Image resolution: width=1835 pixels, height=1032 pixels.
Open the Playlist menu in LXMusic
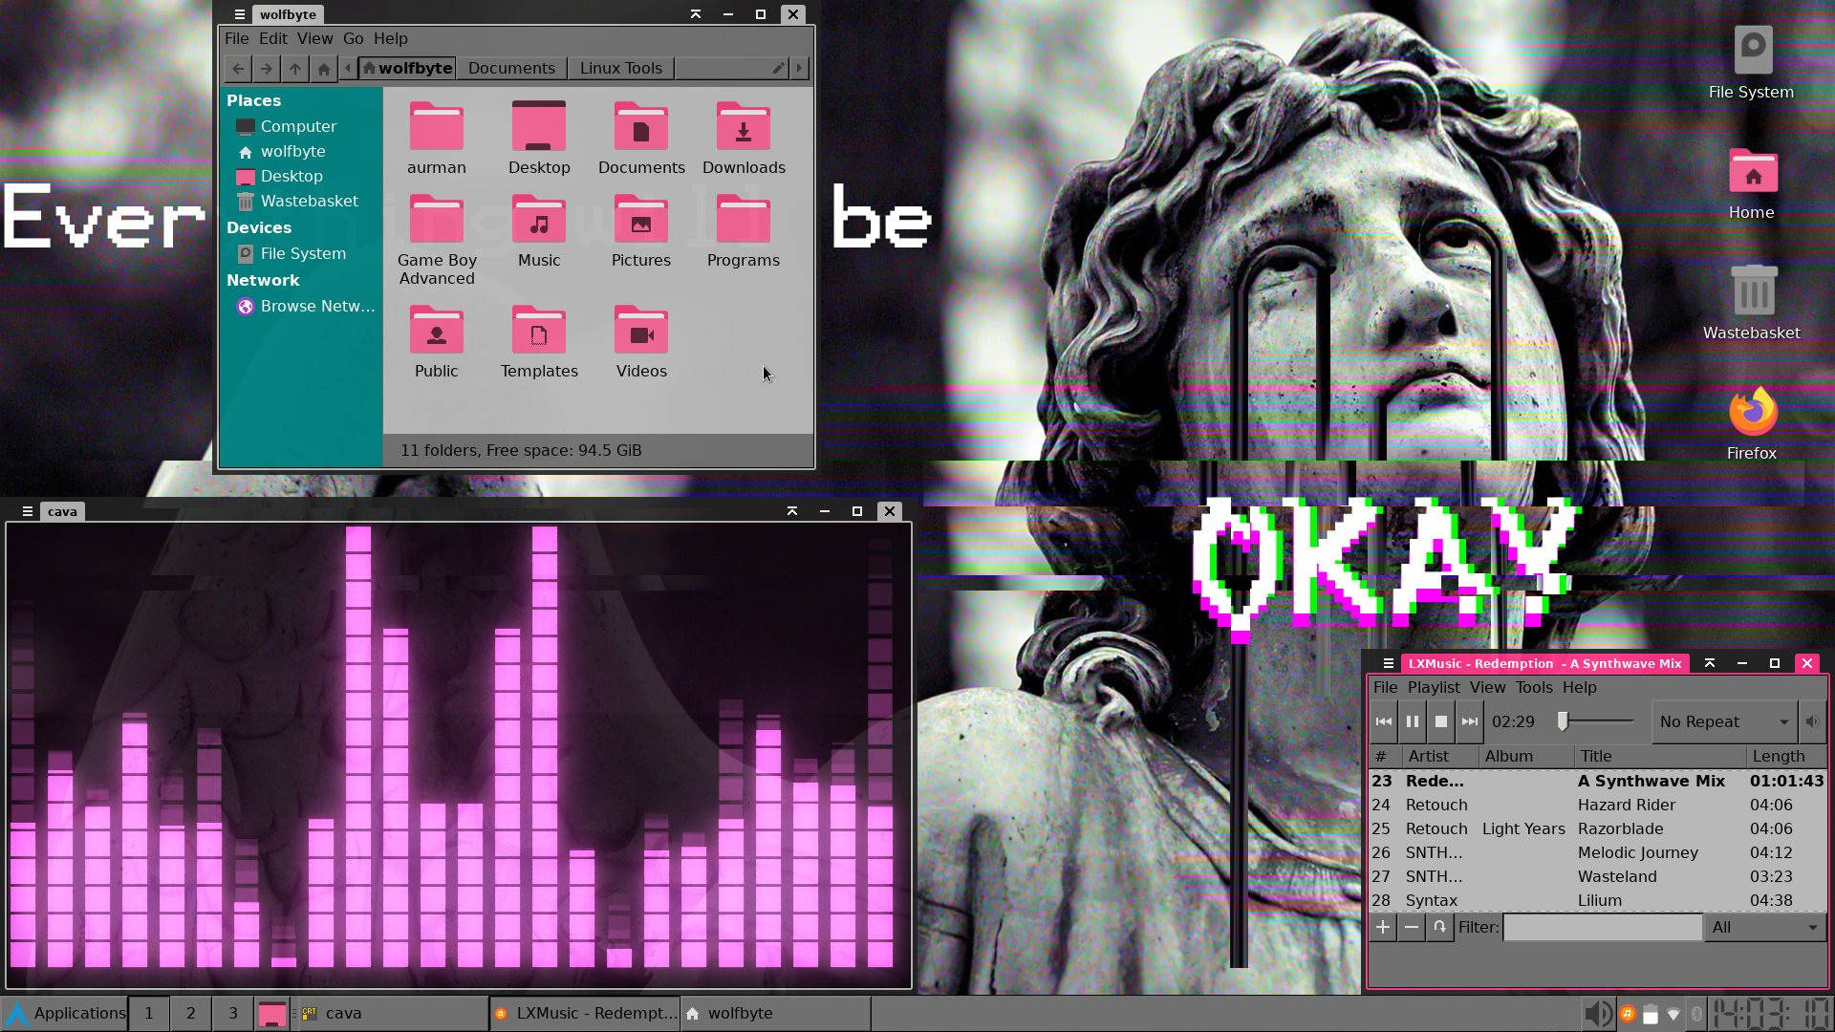point(1434,687)
